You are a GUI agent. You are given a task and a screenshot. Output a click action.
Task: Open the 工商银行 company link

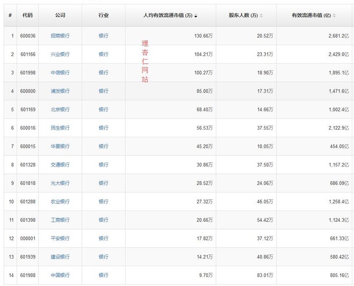point(60,220)
